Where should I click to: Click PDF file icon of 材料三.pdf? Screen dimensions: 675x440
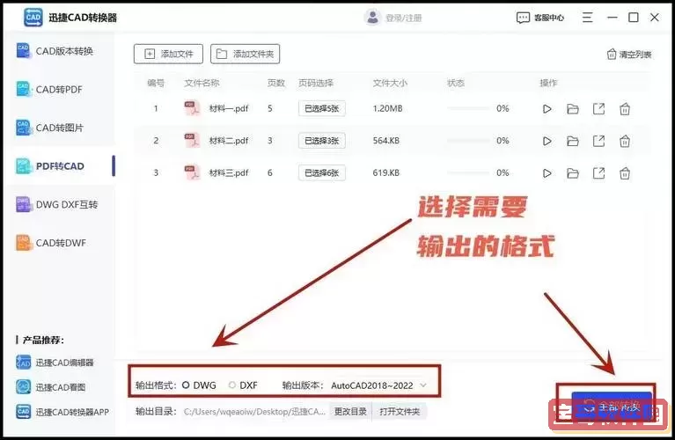coord(192,172)
